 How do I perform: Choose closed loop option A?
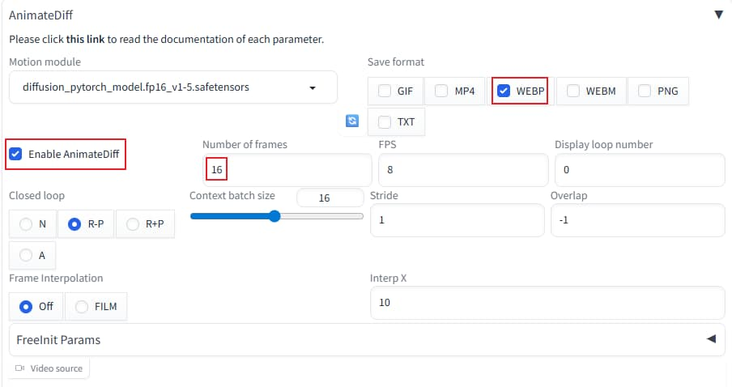click(x=26, y=255)
